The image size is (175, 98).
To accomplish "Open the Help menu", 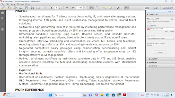I will (x=28, y=4).
